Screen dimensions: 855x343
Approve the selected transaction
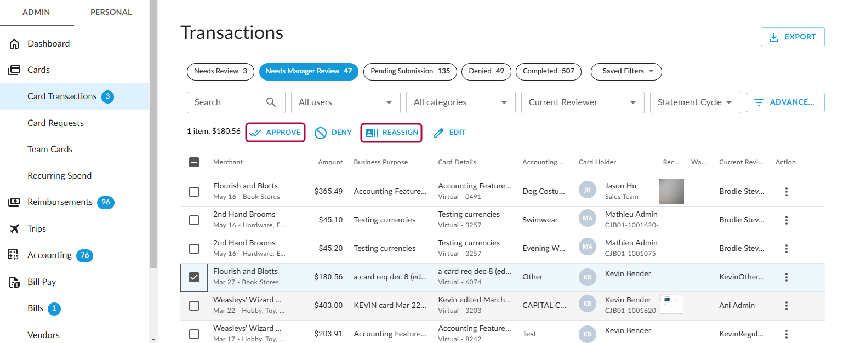click(x=275, y=133)
